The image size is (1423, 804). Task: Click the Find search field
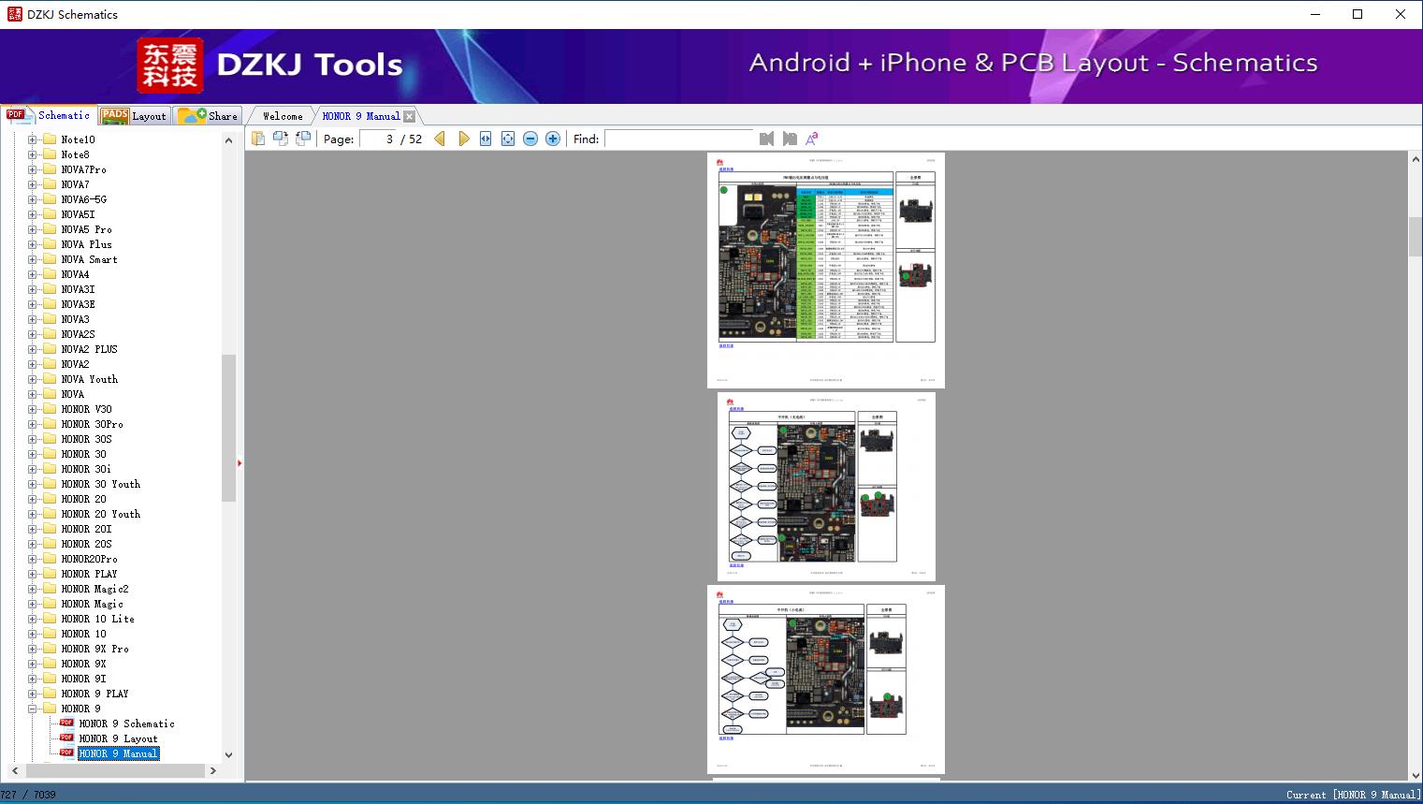[679, 139]
